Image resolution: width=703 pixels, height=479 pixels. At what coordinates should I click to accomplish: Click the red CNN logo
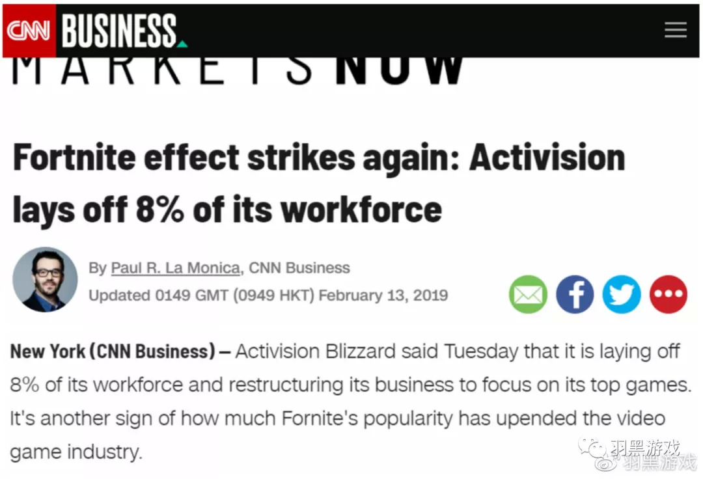29,31
